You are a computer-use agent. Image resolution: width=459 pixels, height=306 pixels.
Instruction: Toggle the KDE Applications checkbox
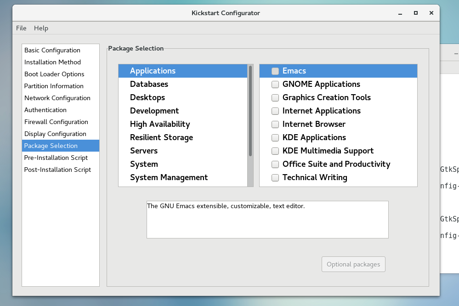click(x=275, y=138)
